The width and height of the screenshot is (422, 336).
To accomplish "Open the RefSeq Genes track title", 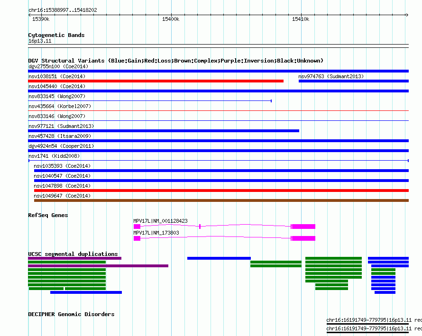I will coord(48,215).
